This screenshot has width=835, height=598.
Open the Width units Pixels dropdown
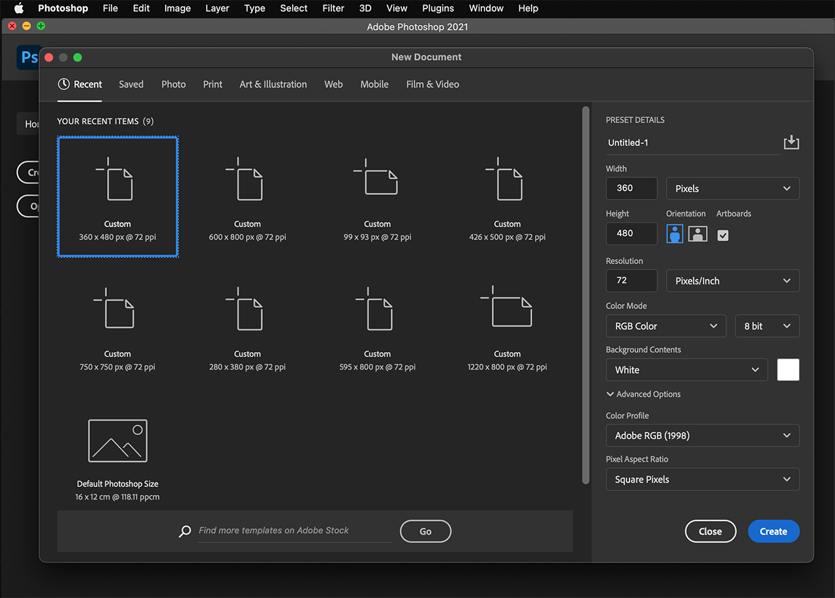733,188
